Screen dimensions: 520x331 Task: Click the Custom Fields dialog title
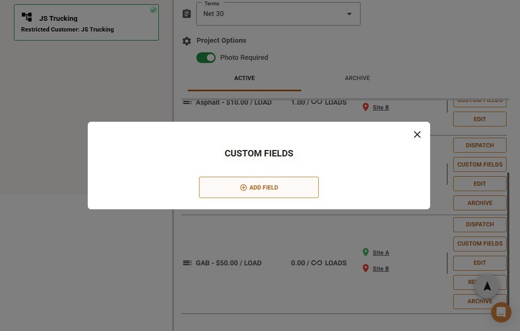click(259, 153)
